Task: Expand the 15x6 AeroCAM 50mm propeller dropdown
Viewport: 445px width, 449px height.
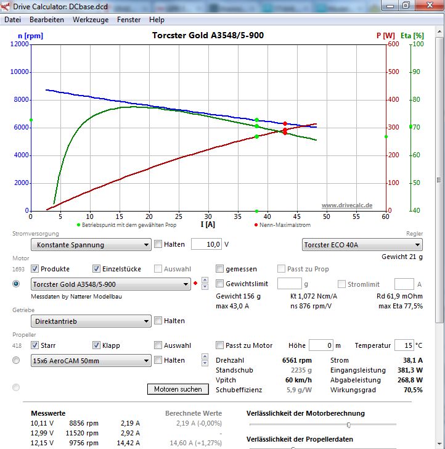Action: [x=91, y=361]
